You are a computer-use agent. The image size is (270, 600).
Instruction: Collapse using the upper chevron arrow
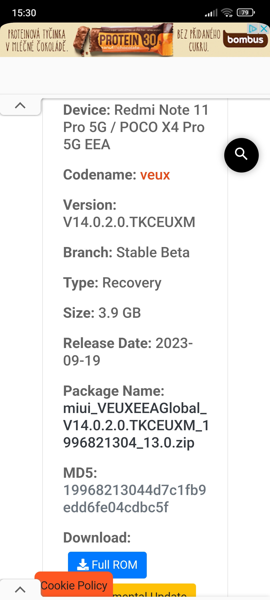(20, 105)
